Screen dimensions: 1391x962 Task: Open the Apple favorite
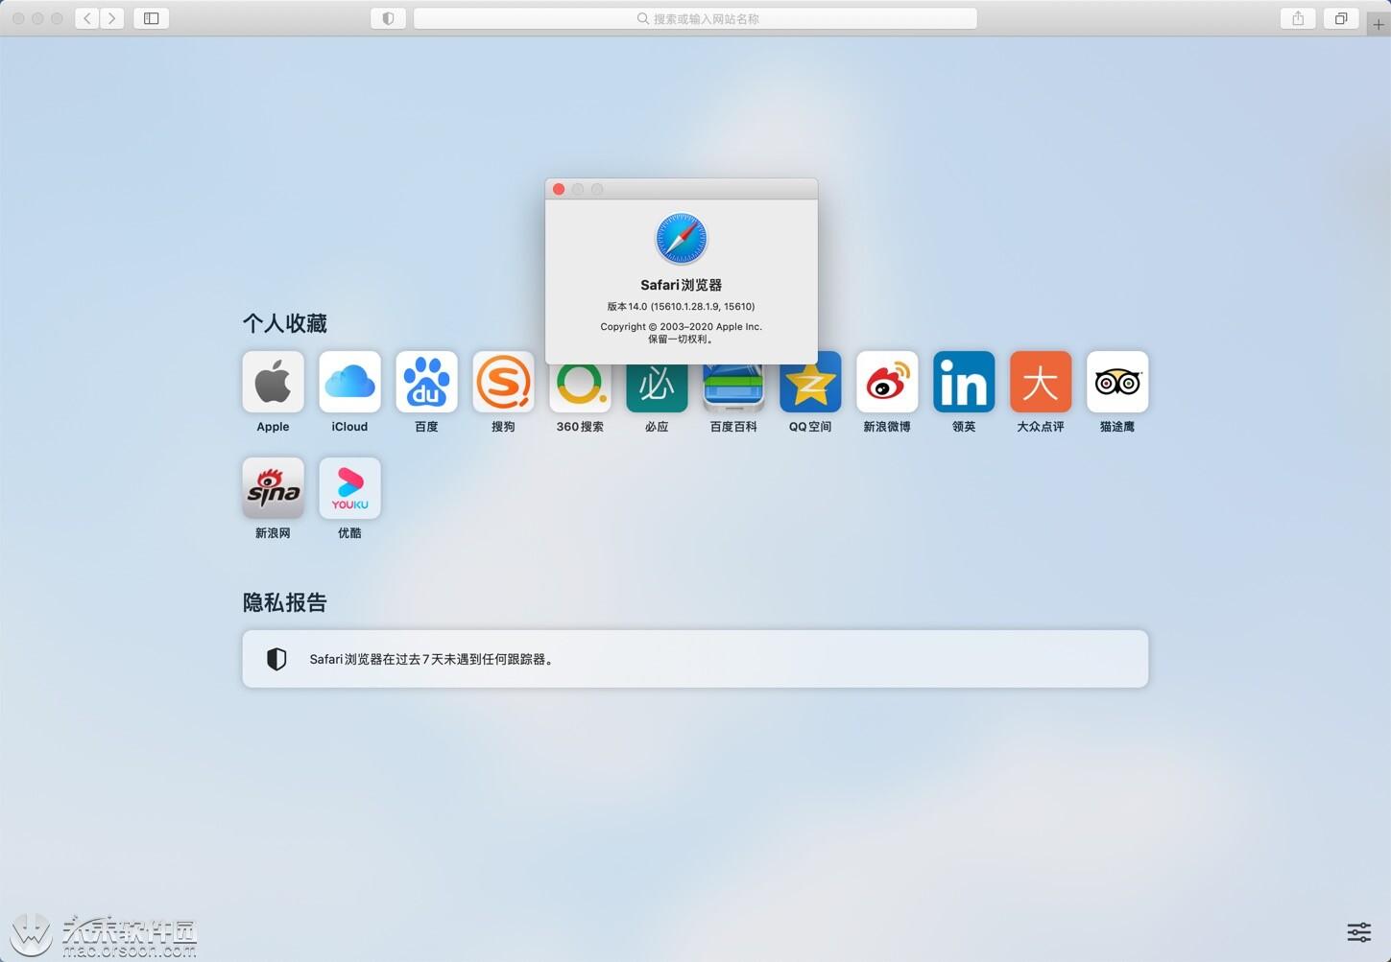[x=272, y=381]
